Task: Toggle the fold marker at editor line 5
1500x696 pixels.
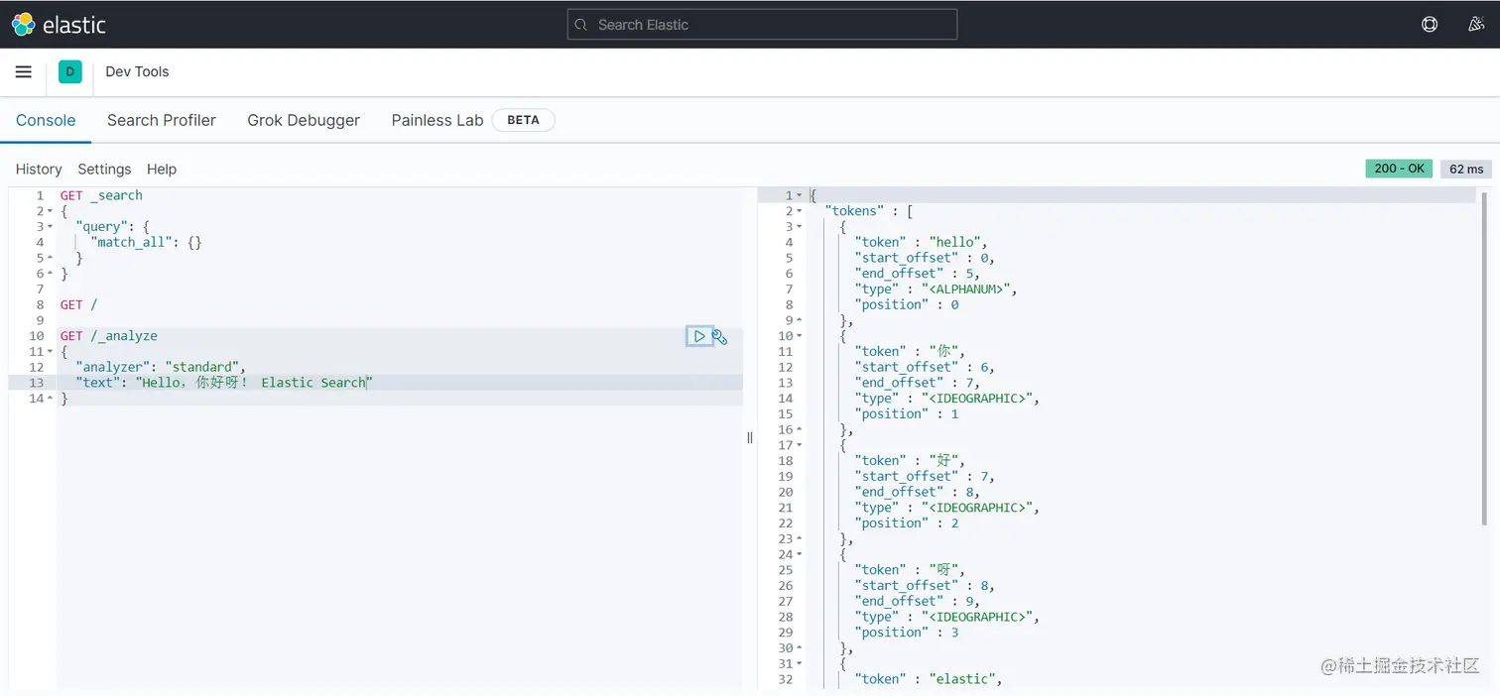Action: [x=50, y=258]
